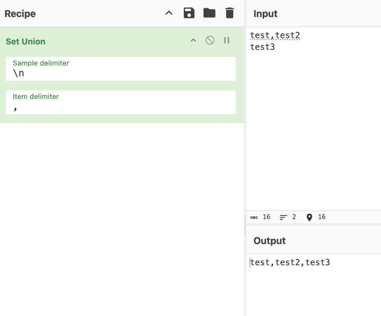Place cursor in input line test,test2
This screenshot has height=316, width=381.
tap(275, 35)
